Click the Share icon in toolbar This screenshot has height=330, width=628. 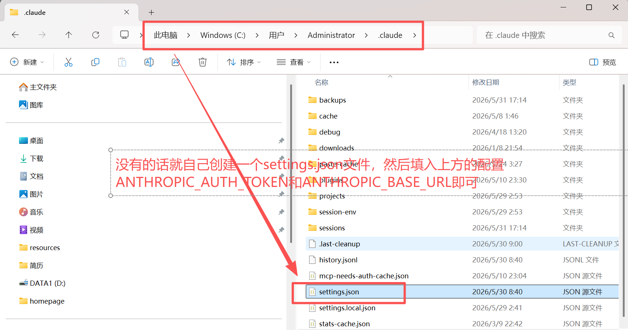(x=176, y=62)
